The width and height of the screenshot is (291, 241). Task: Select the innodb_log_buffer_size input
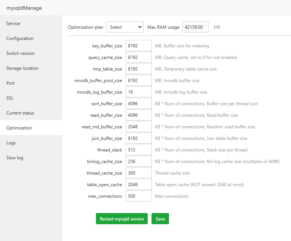pyautogui.click(x=138, y=92)
